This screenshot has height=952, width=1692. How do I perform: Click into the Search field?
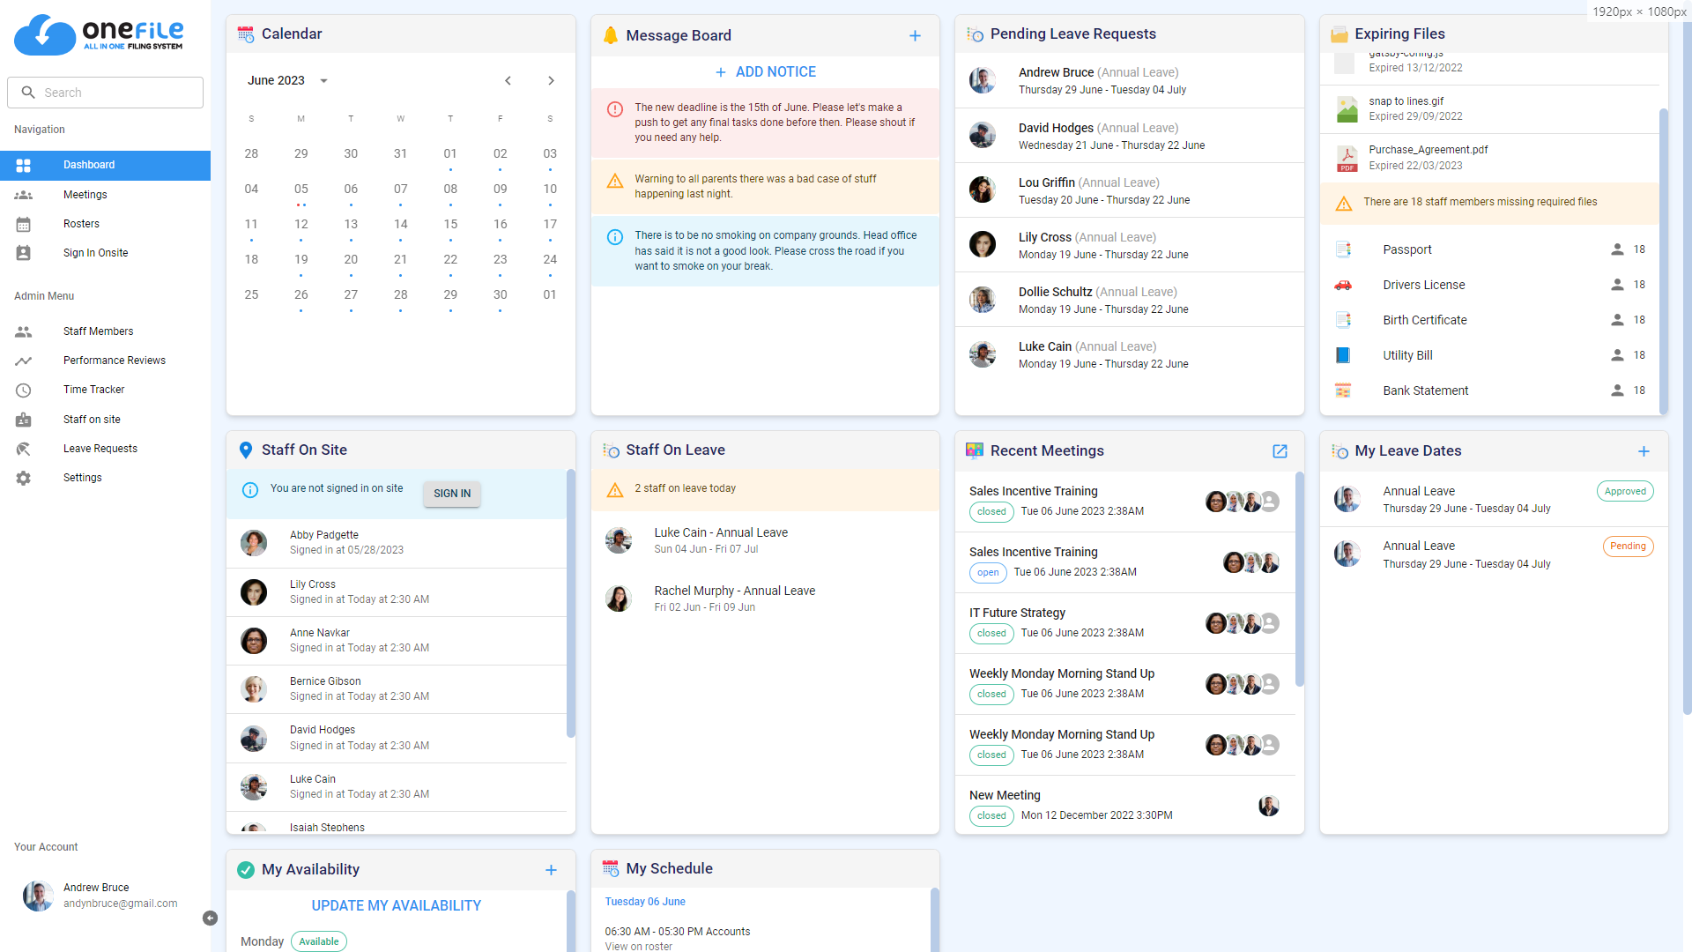tap(105, 92)
